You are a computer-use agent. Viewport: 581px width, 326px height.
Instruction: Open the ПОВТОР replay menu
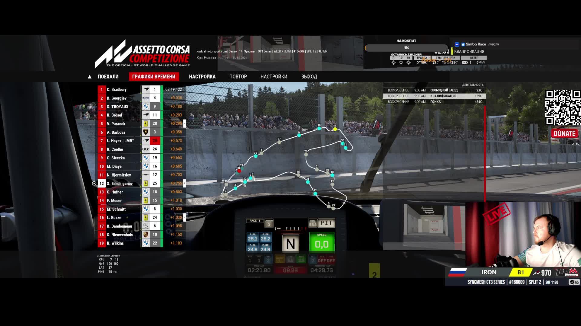coord(238,77)
